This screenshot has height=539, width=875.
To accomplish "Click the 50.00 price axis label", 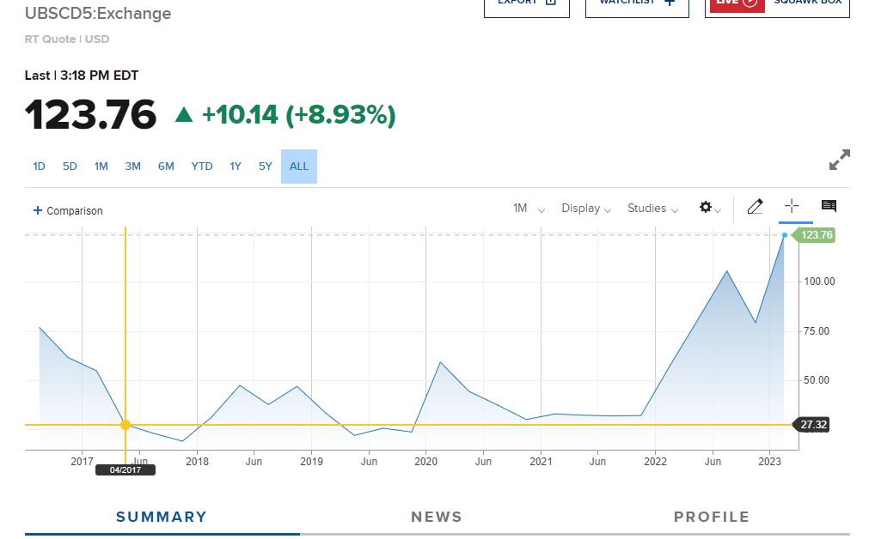I will tap(817, 380).
